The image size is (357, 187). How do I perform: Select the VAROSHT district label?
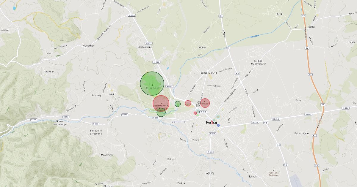pyautogui.click(x=178, y=122)
